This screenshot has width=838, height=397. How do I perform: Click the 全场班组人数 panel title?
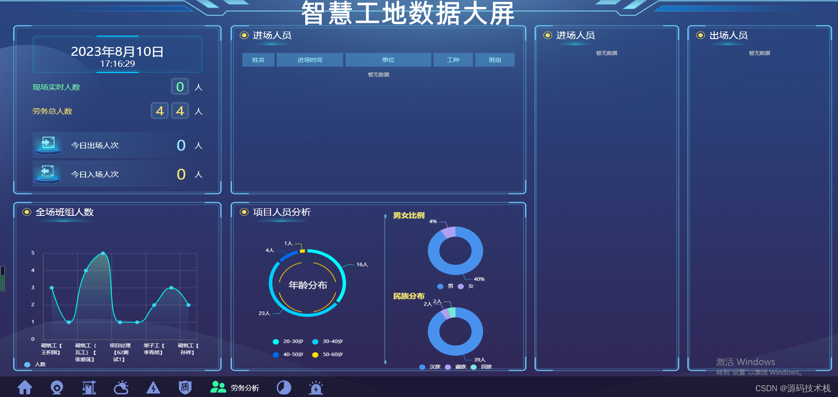[65, 212]
